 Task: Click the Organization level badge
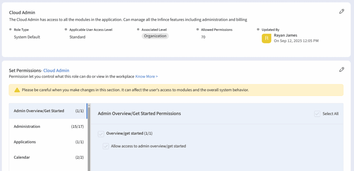pos(155,36)
